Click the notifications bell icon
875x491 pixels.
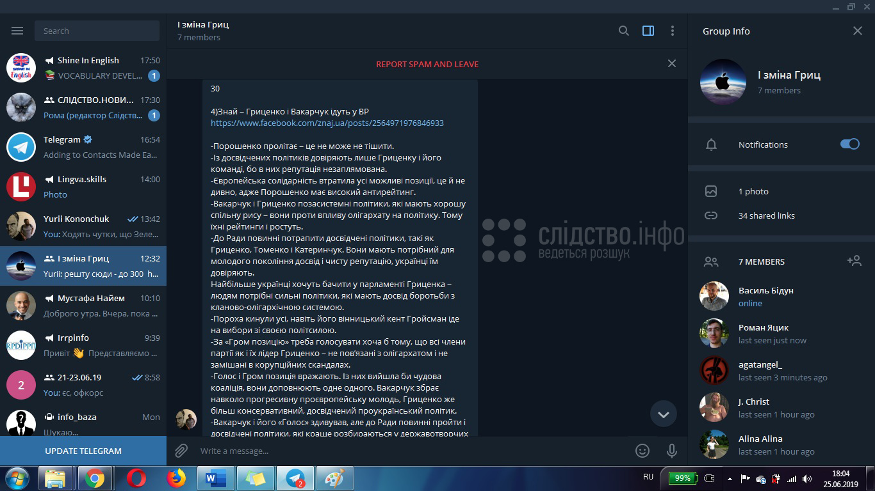point(711,144)
